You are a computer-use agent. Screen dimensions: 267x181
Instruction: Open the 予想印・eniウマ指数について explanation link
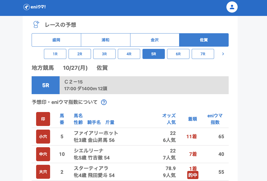click(65, 102)
